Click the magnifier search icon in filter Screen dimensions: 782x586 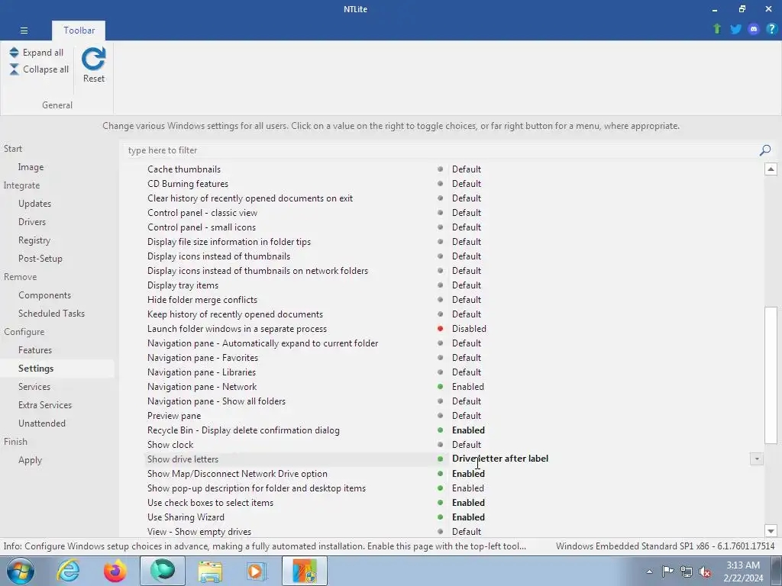(x=765, y=150)
